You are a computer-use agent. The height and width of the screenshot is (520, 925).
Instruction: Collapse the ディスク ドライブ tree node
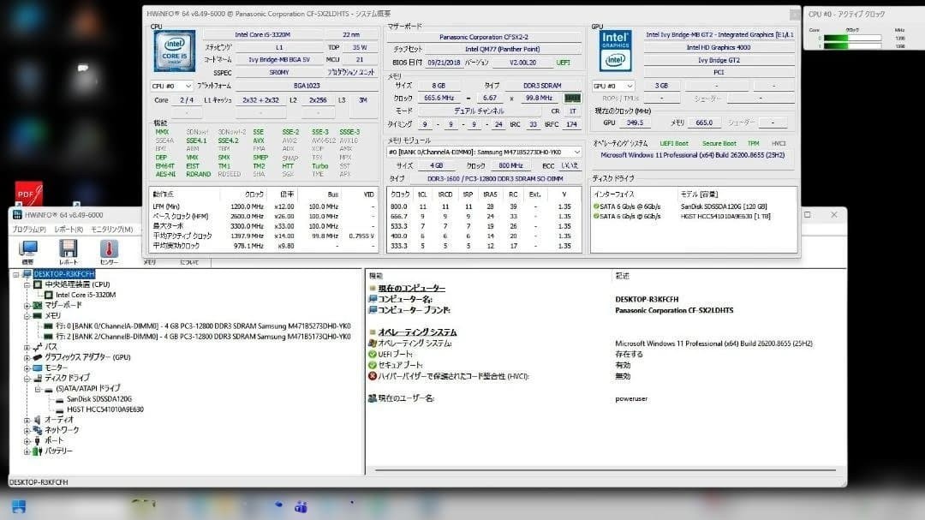(27, 379)
